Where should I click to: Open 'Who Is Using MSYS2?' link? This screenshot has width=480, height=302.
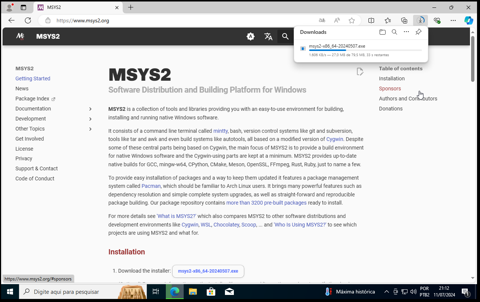[x=300, y=225]
